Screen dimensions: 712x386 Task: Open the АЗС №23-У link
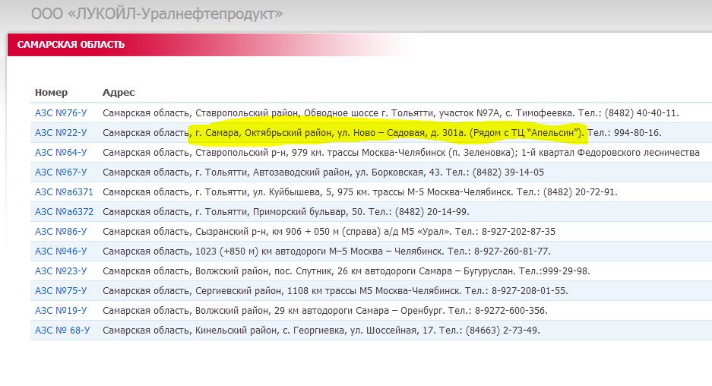point(61,271)
